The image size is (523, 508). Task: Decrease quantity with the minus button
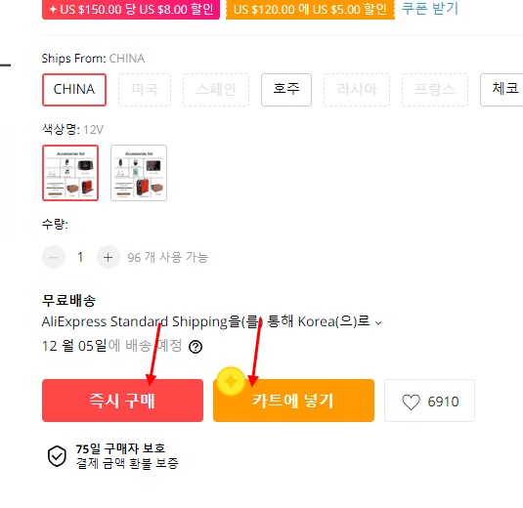pos(54,257)
